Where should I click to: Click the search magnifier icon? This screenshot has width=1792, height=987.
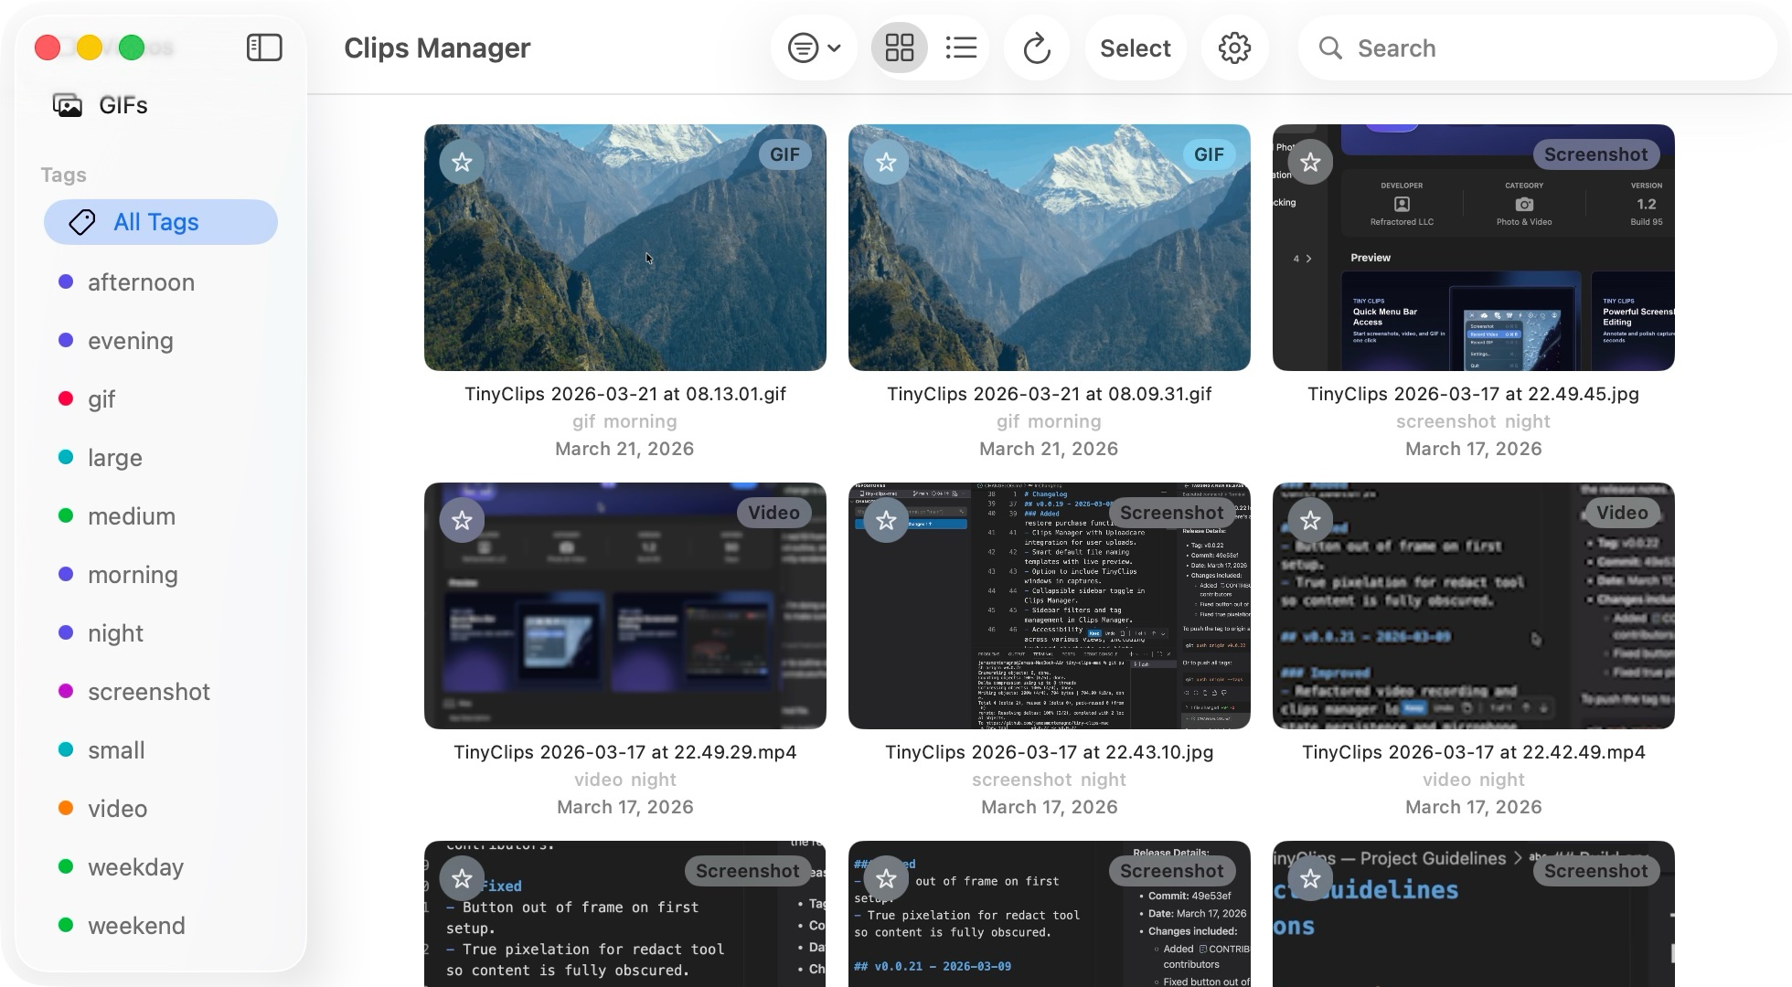click(x=1330, y=48)
